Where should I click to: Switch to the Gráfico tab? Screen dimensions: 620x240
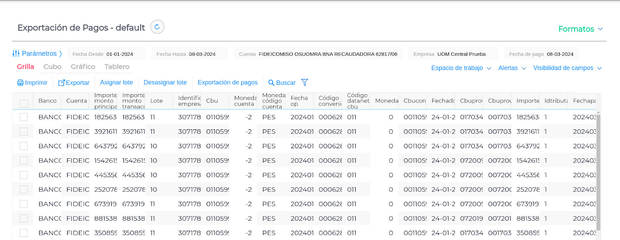pyautogui.click(x=83, y=67)
